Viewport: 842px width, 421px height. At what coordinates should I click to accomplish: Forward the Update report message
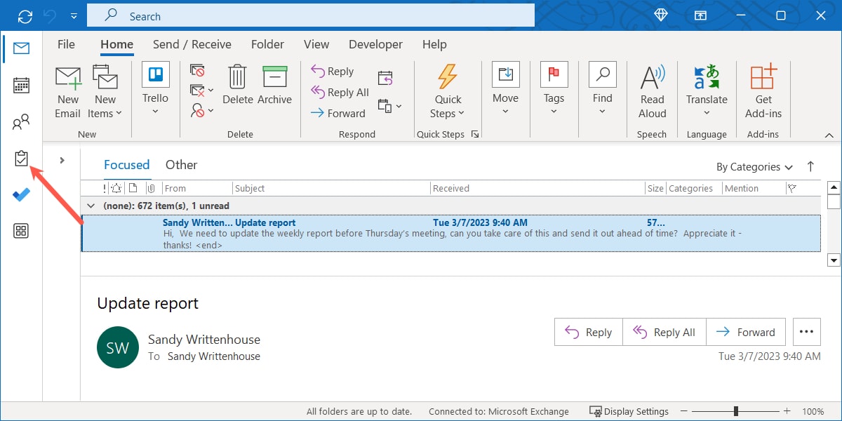pyautogui.click(x=746, y=331)
